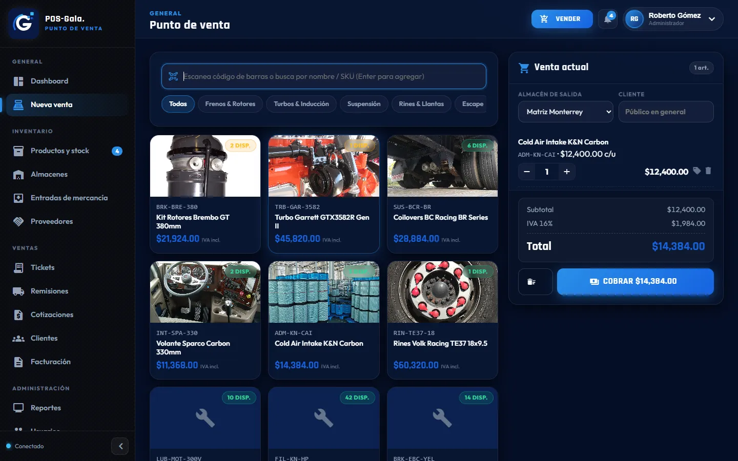Add the Cold Air Intake K&N Carbon card

tap(324, 320)
